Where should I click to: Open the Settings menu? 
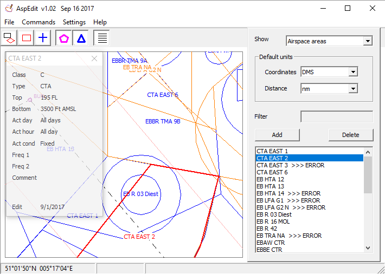pyautogui.click(x=74, y=22)
